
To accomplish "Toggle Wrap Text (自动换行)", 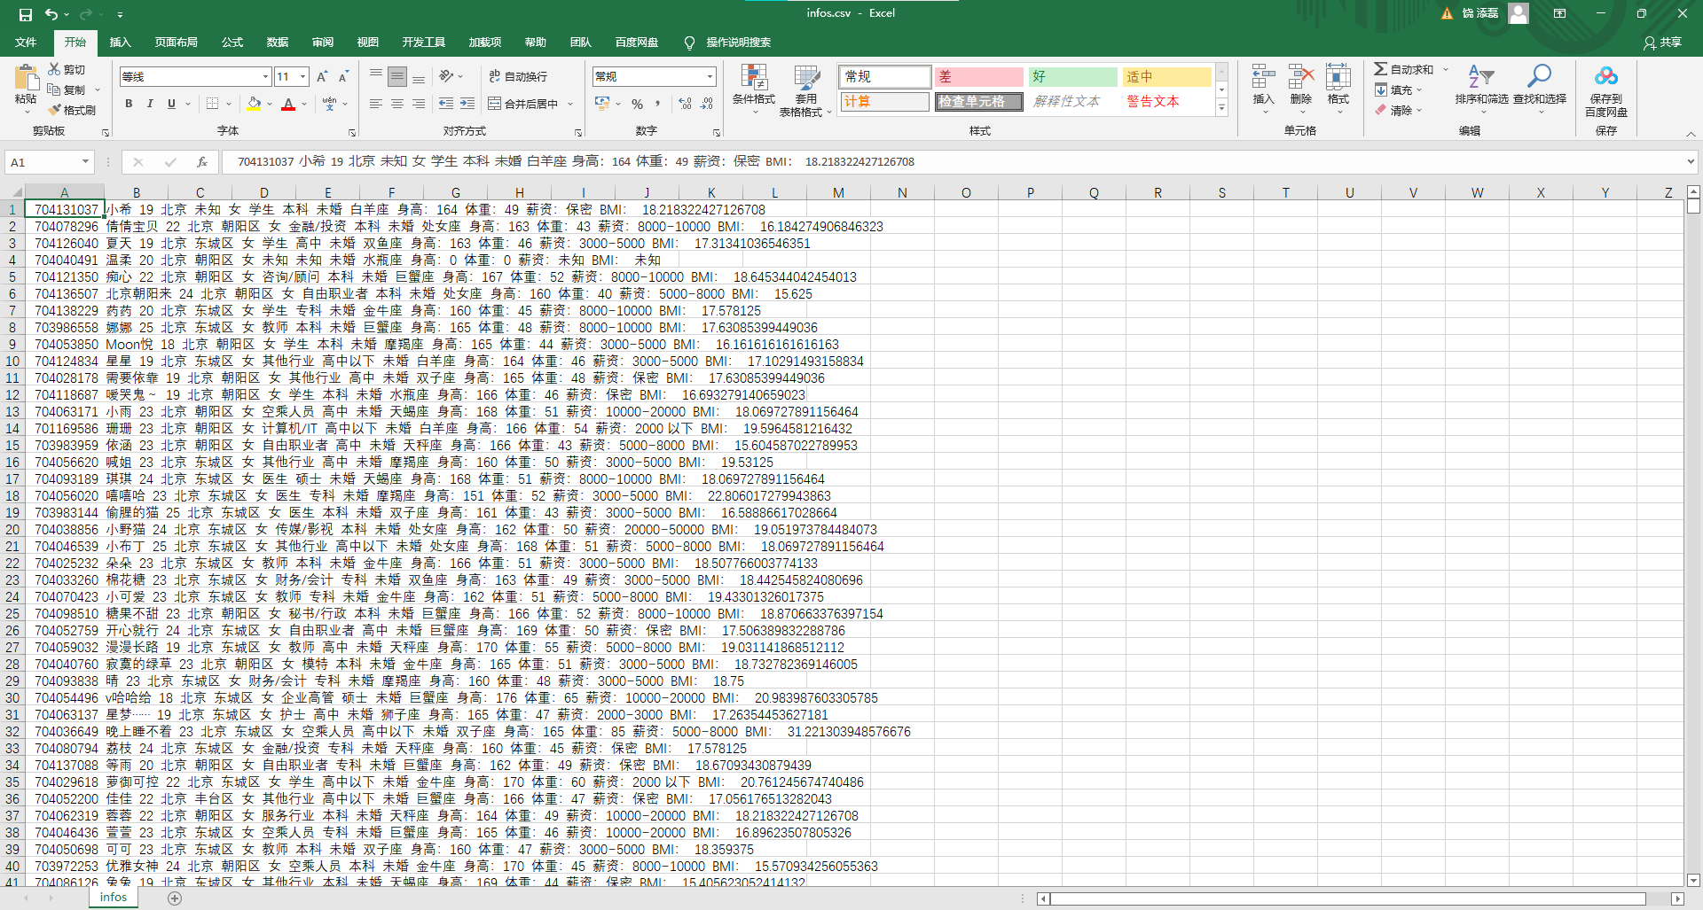I will [518, 77].
